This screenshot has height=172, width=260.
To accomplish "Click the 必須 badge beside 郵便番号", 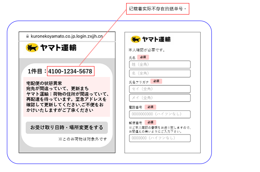I will (x=150, y=122).
